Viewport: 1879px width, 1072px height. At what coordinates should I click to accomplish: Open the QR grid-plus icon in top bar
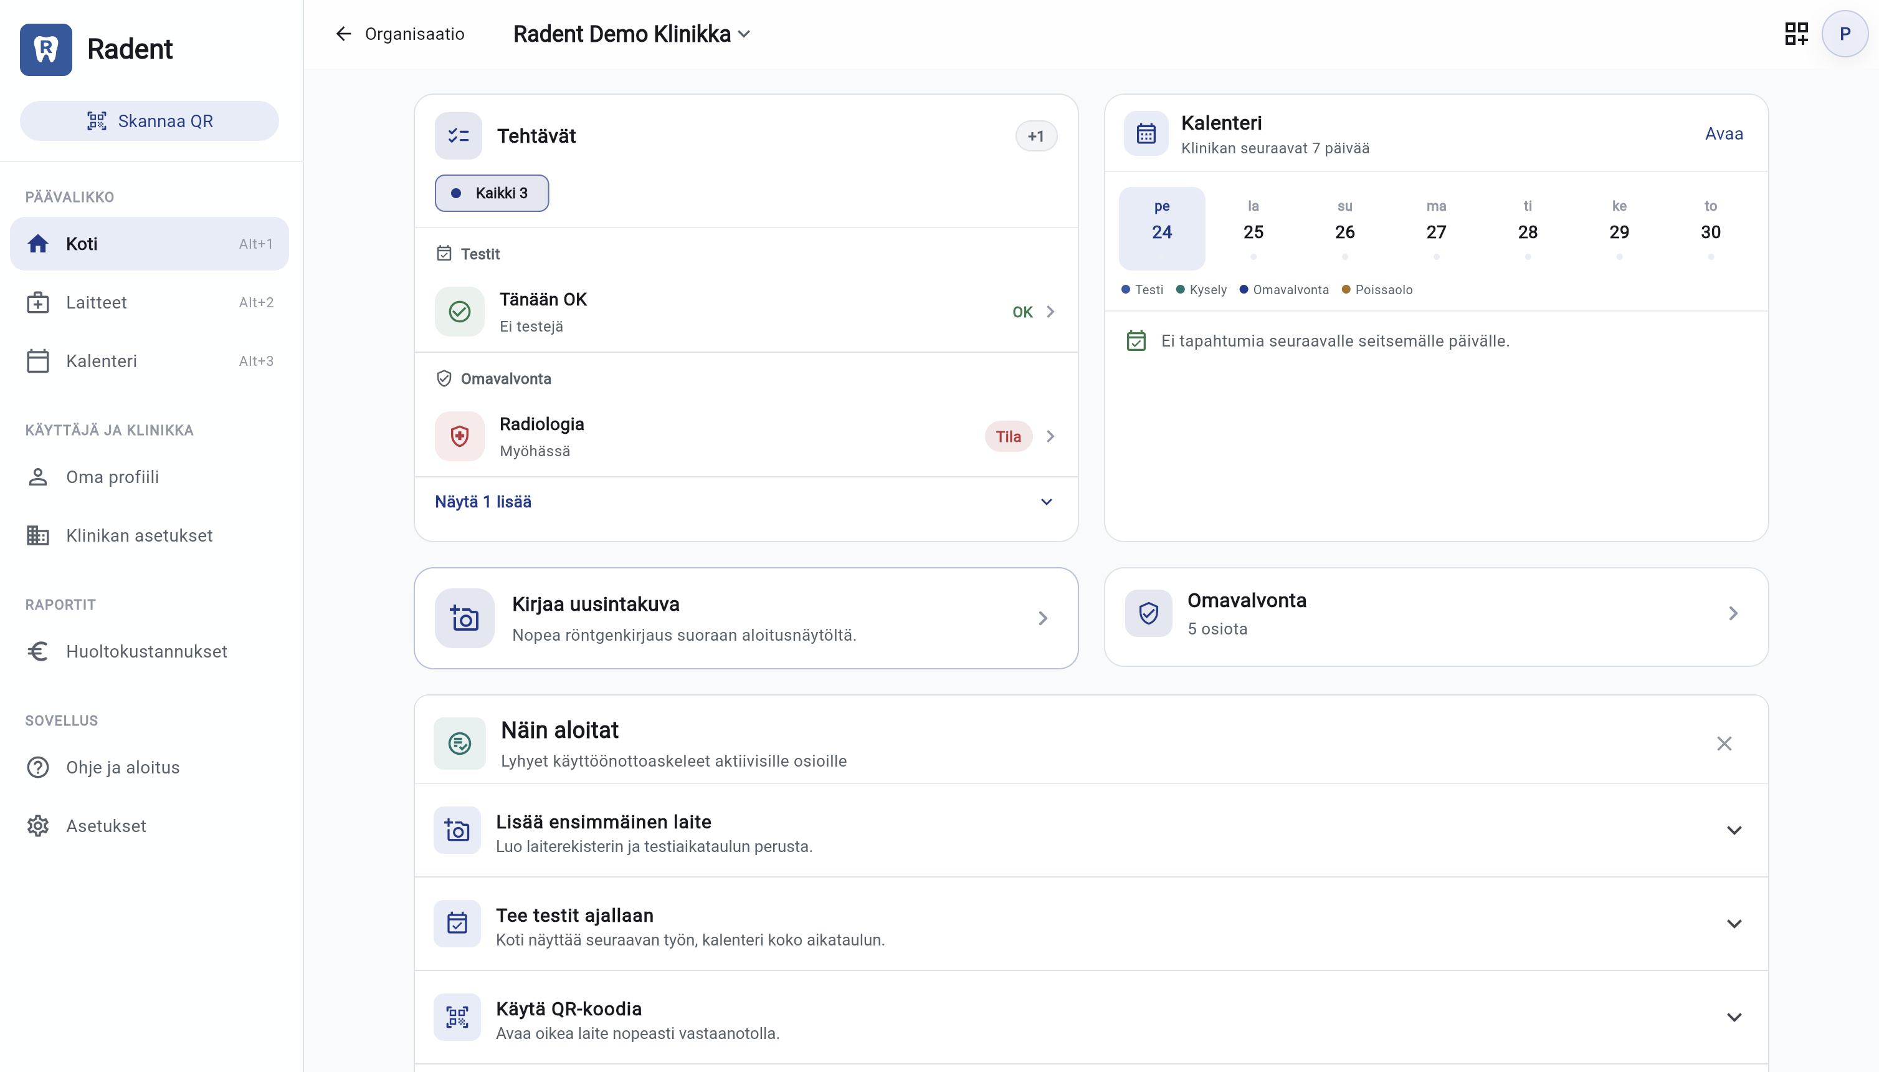click(1796, 34)
